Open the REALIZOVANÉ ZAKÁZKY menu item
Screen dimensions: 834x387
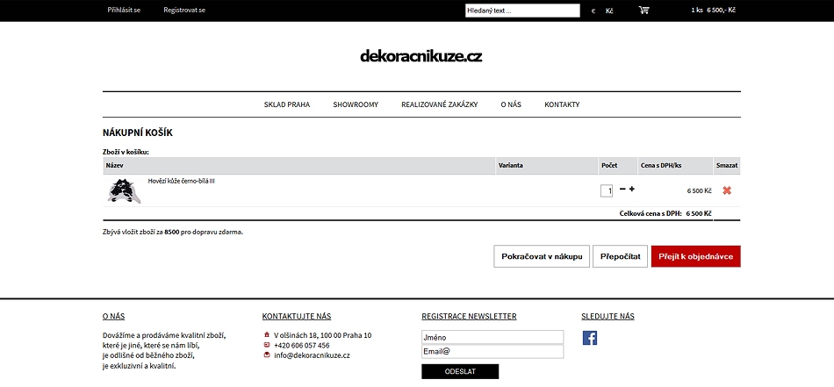click(x=439, y=104)
